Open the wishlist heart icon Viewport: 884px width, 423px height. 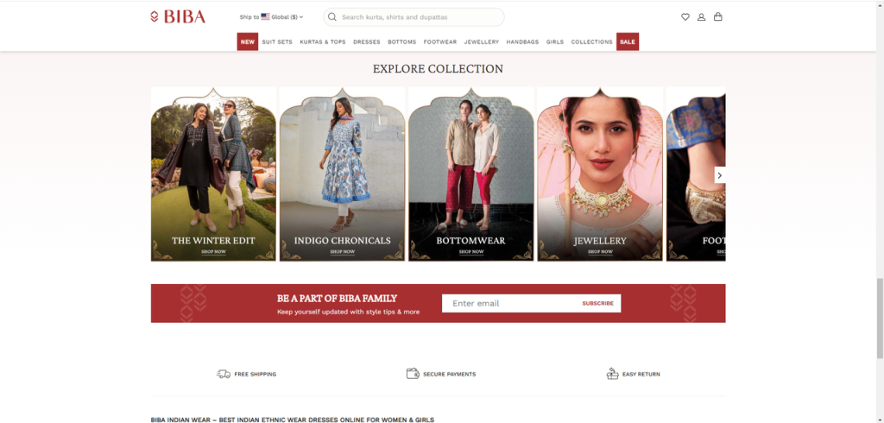[685, 17]
